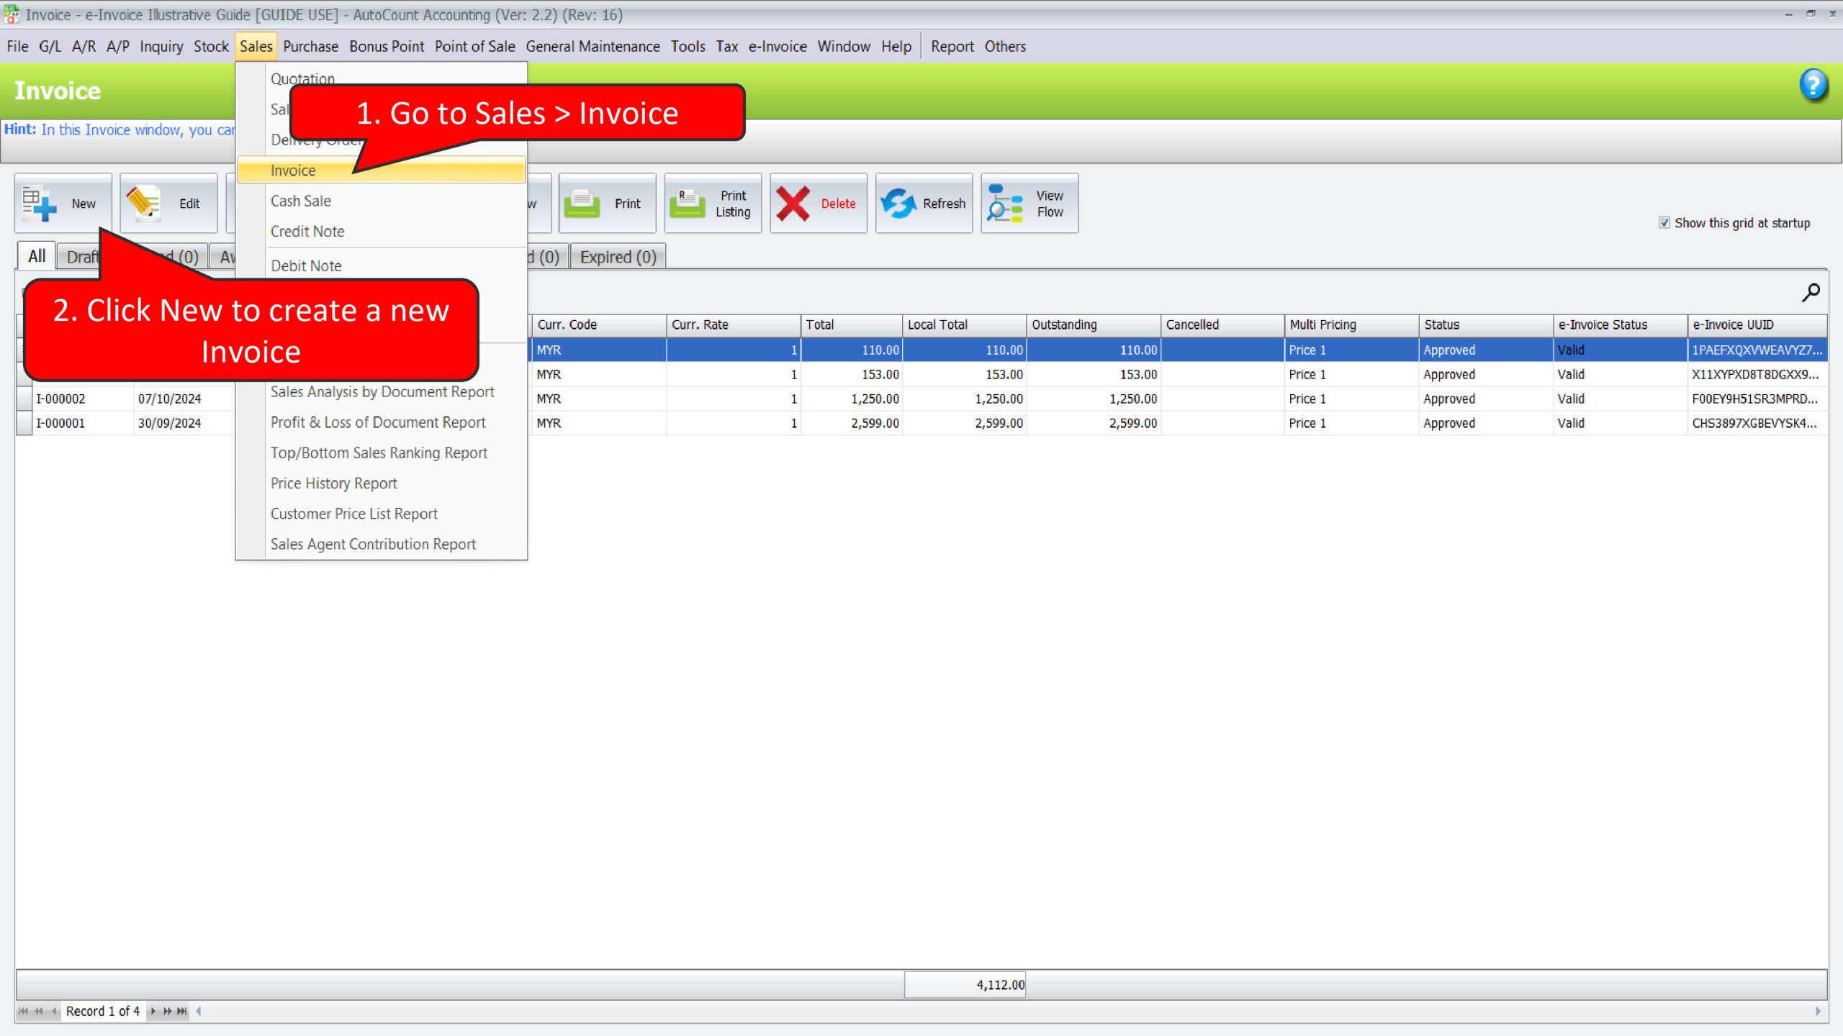Open the Report menu

[952, 46]
